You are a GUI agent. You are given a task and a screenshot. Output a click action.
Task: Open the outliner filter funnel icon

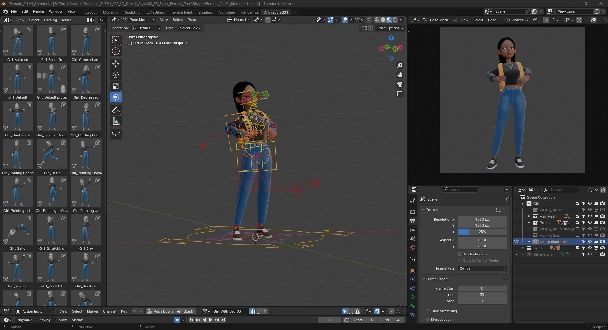point(591,190)
